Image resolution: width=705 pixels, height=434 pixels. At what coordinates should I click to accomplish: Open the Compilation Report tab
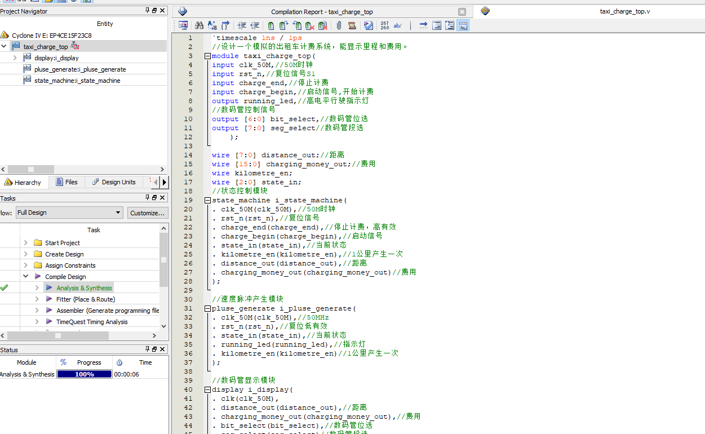click(x=322, y=12)
